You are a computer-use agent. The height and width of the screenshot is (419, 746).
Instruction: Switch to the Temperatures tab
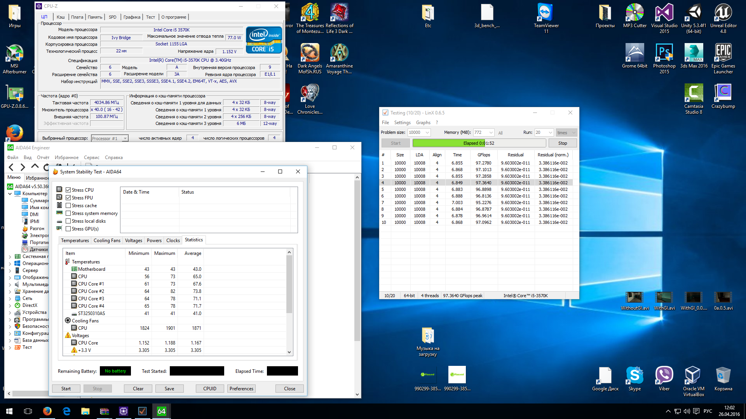point(75,241)
